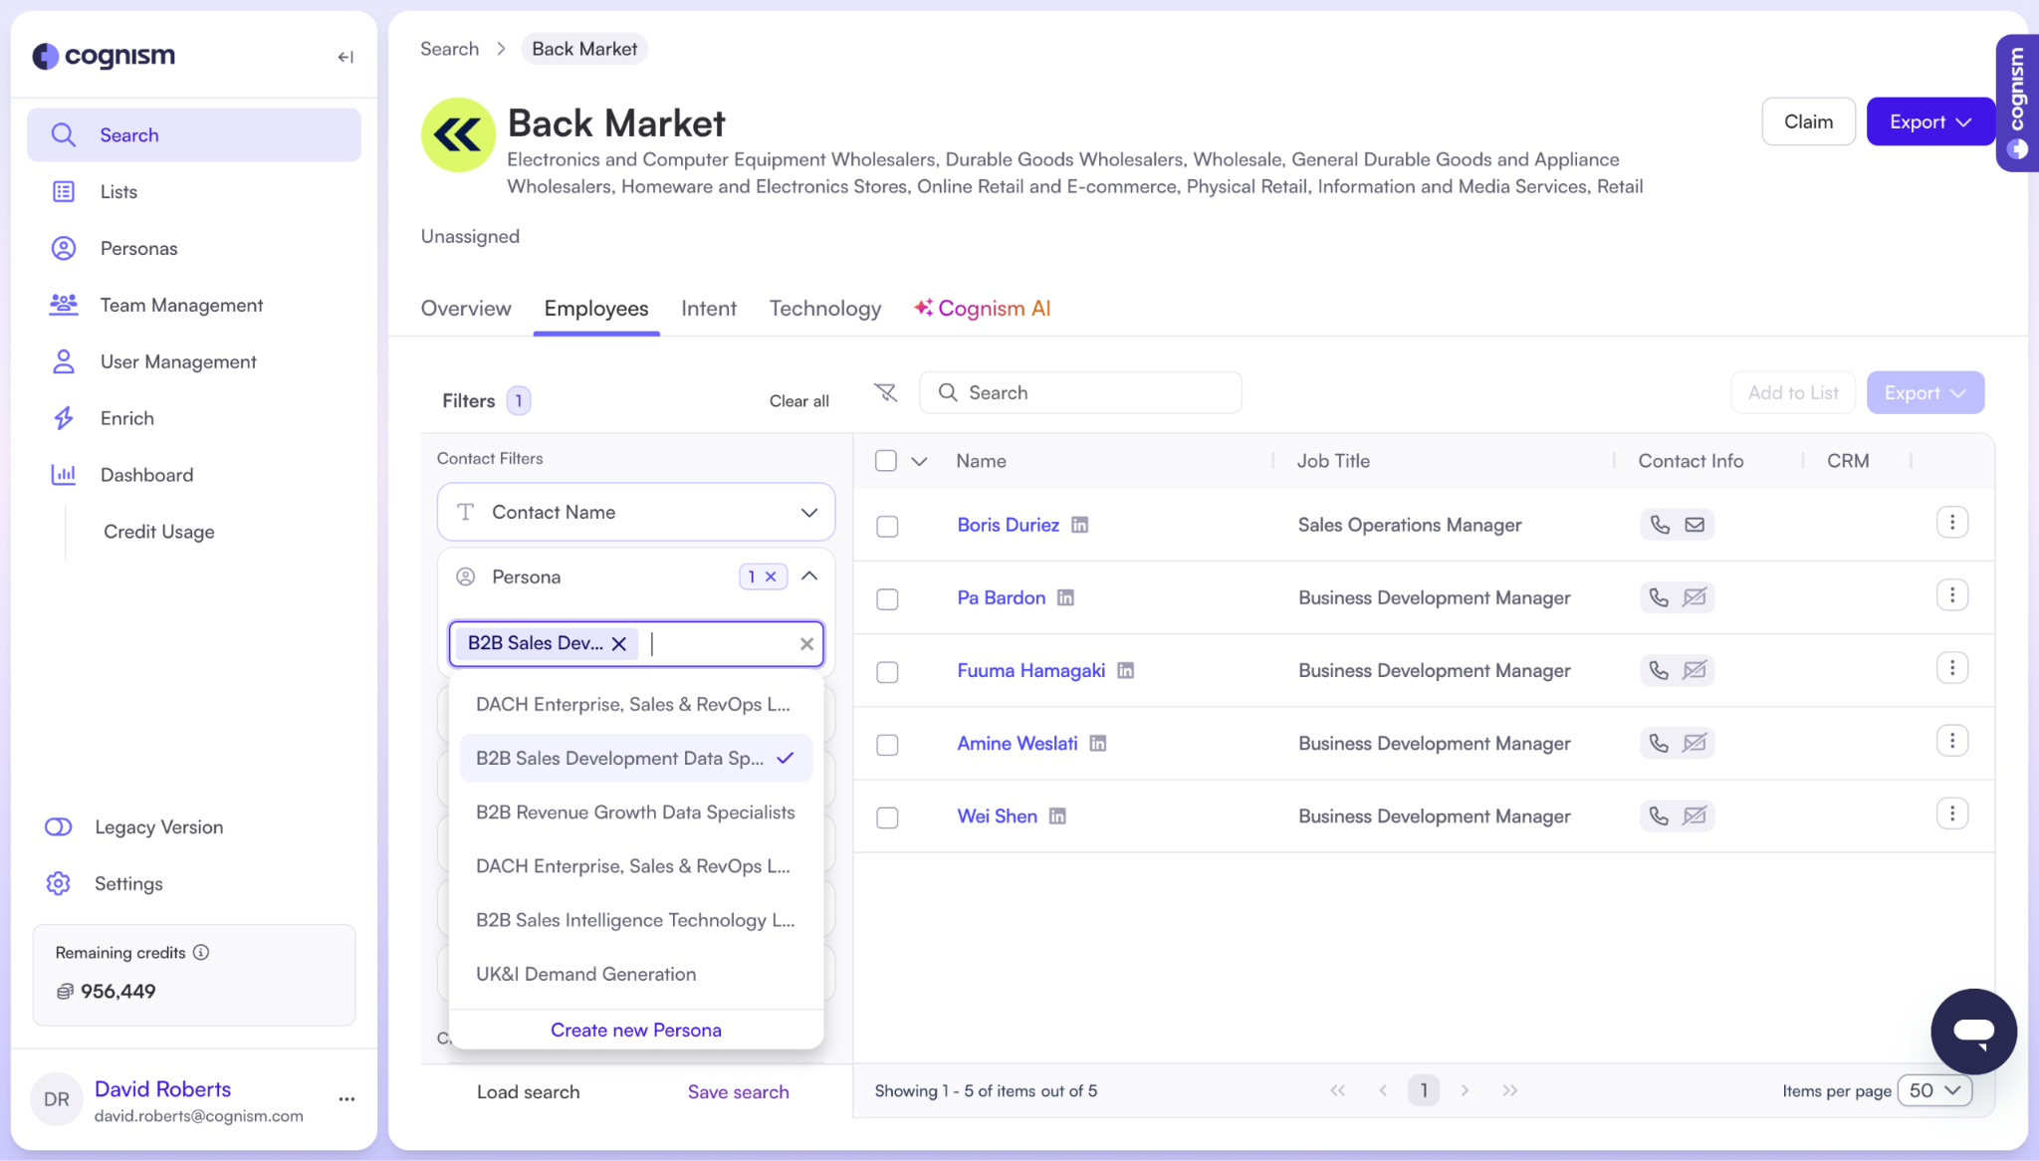Open the Items per page dropdown
The width and height of the screenshot is (2039, 1161).
pyautogui.click(x=1933, y=1090)
